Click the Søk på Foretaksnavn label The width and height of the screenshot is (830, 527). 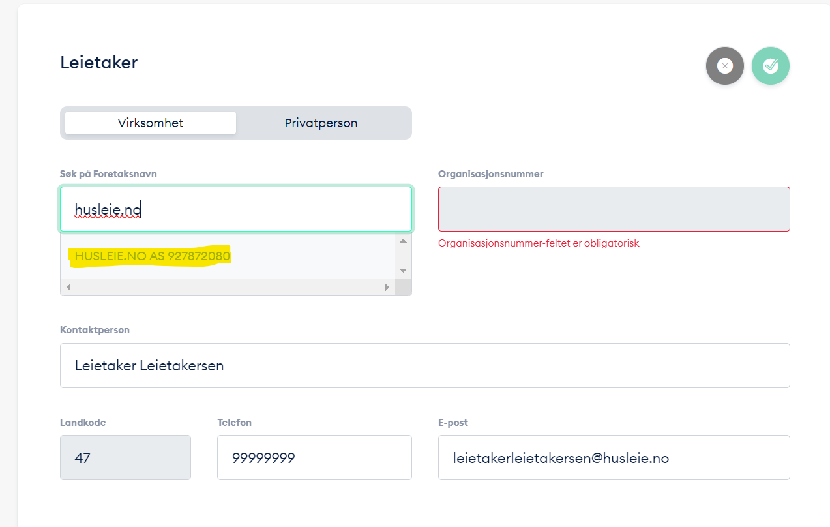(108, 174)
